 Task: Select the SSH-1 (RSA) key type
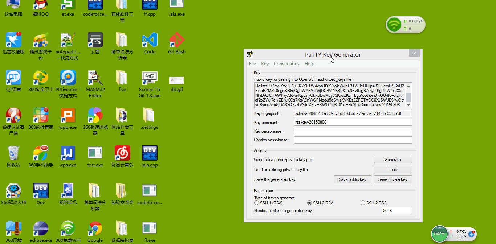pos(257,203)
